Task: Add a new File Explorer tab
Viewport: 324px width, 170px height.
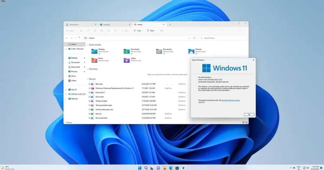Action: point(170,25)
